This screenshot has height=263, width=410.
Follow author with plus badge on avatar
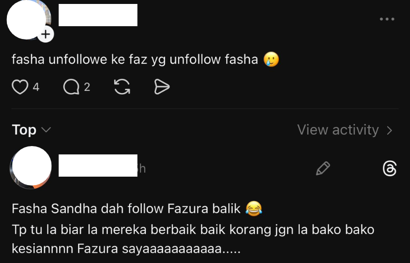coord(46,34)
